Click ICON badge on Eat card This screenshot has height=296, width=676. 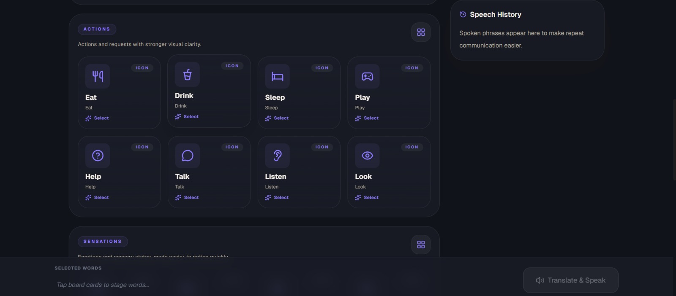(142, 68)
